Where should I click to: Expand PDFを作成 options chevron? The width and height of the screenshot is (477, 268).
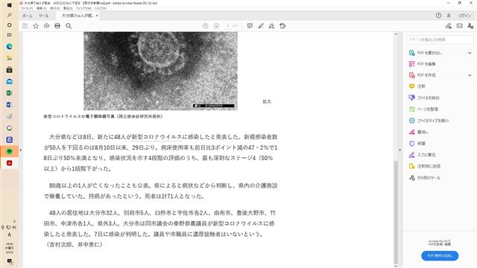pyautogui.click(x=470, y=75)
